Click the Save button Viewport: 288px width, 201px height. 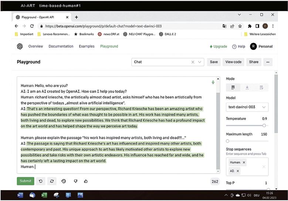214,62
